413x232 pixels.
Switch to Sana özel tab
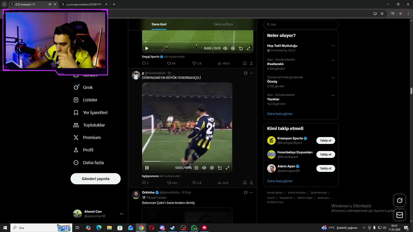(159, 24)
